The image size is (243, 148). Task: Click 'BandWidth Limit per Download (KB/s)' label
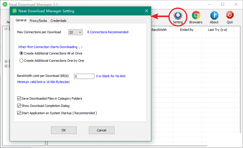click(x=43, y=76)
